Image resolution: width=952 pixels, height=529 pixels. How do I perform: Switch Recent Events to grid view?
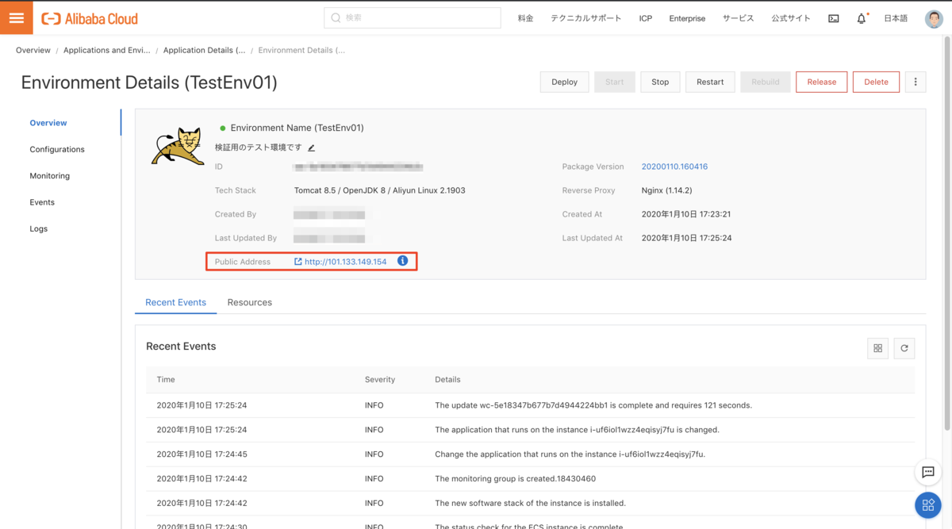click(877, 348)
